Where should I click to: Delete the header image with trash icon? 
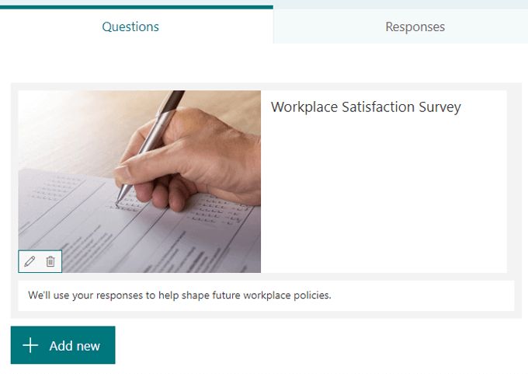50,261
